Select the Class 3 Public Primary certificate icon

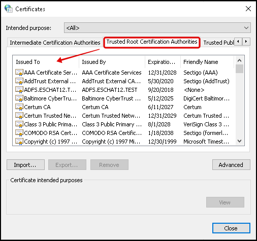point(19,124)
